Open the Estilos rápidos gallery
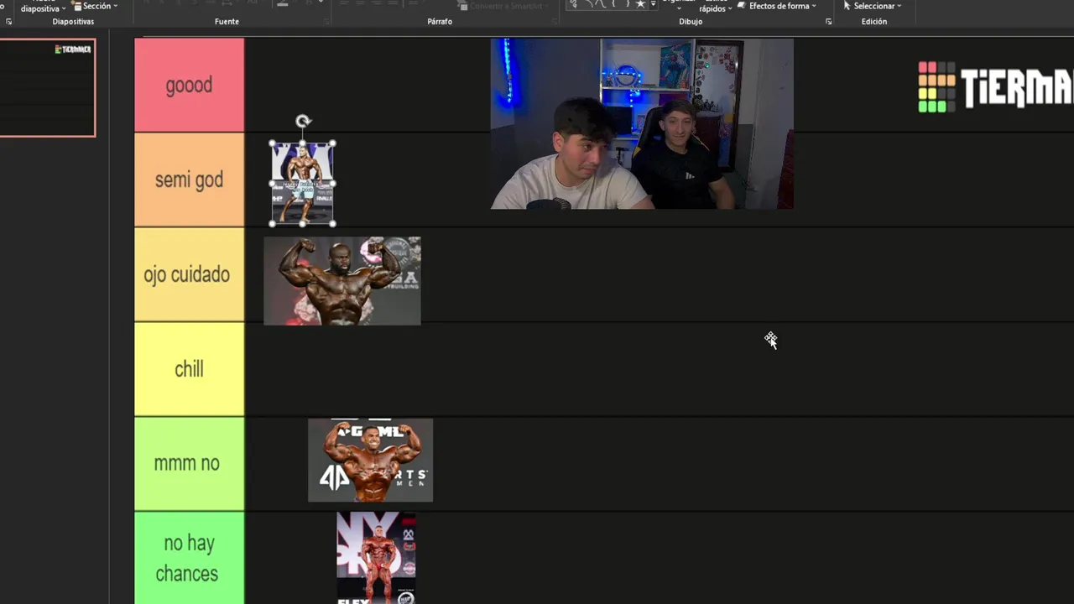Viewport: 1074px width, 604px height. (x=716, y=8)
